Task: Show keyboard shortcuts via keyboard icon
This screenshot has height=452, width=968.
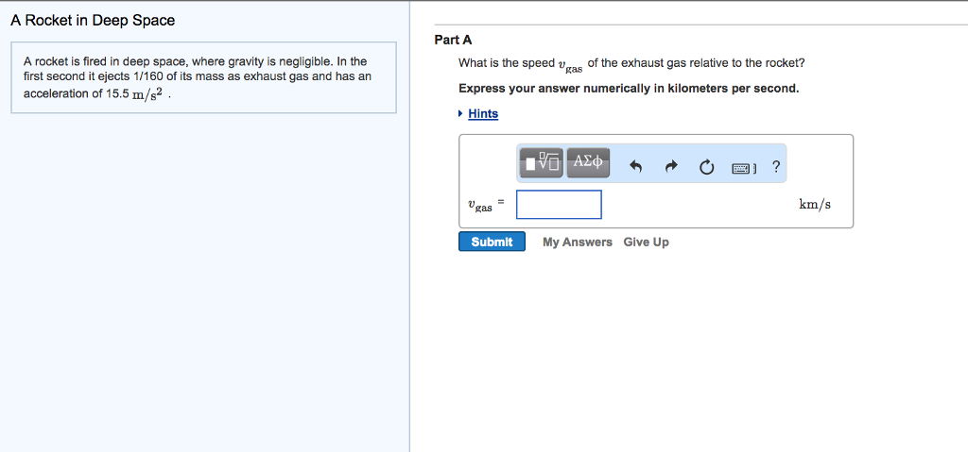Action: [x=743, y=168]
